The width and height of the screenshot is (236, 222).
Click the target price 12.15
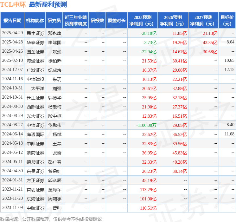229,70
